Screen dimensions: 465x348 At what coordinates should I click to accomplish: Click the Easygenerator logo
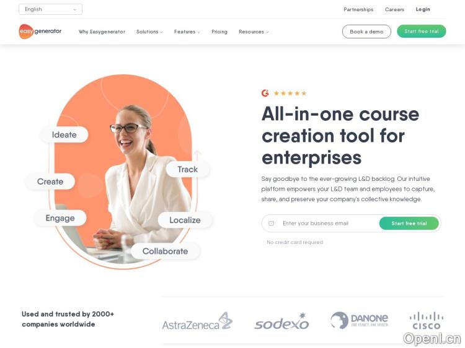click(x=40, y=32)
